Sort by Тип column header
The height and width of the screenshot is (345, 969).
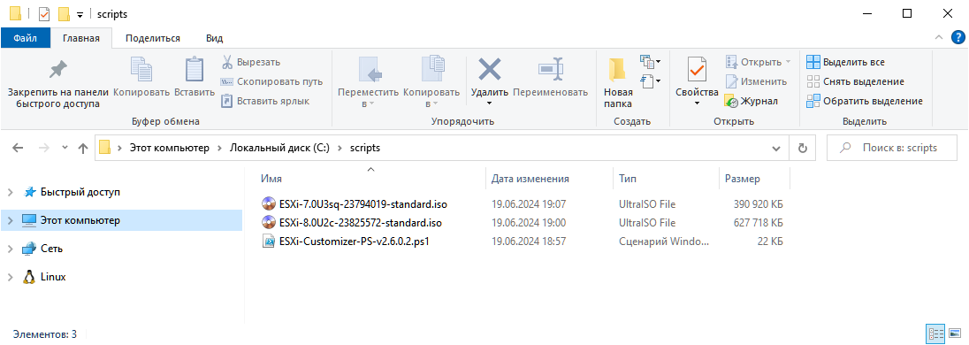pyautogui.click(x=666, y=180)
